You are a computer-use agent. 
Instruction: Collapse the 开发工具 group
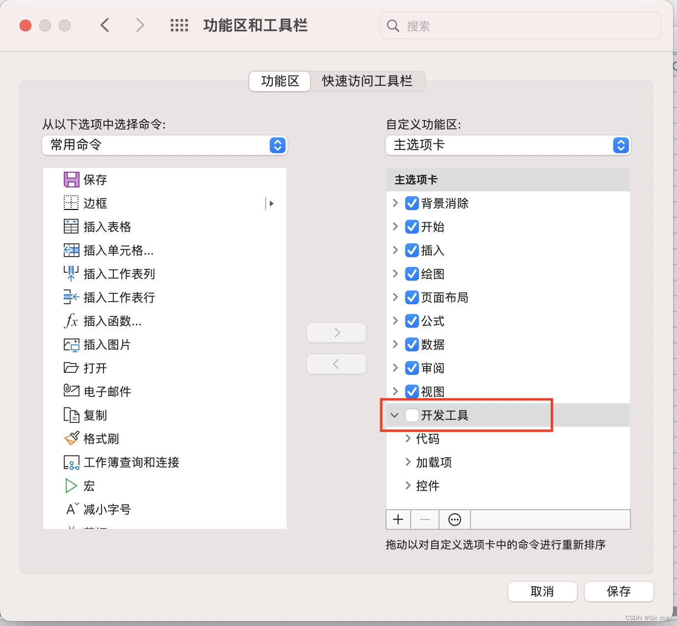[394, 415]
